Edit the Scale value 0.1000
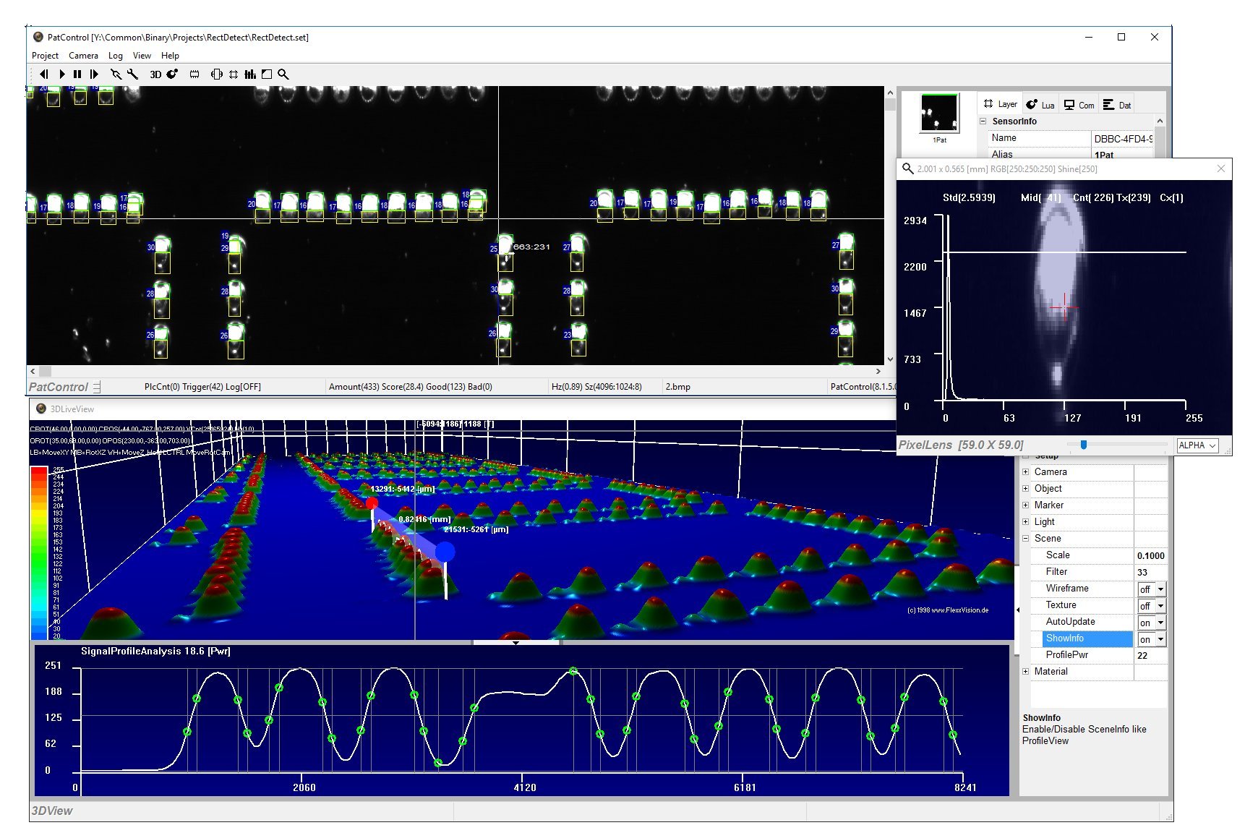This screenshot has width=1245, height=833. pyautogui.click(x=1151, y=555)
